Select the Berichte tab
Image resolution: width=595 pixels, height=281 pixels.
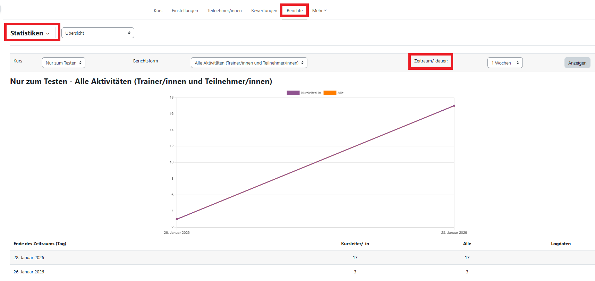tap(295, 11)
